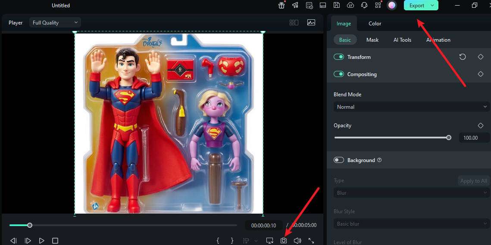
Task: Select the Animation sub-tab
Action: click(438, 40)
